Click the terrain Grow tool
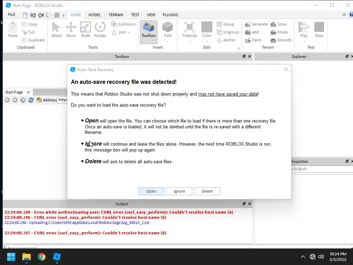This screenshot has width=353, height=265. pos(279,24)
